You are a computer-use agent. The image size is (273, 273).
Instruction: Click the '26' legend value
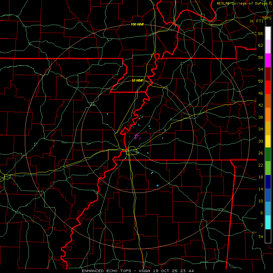click(x=261, y=153)
